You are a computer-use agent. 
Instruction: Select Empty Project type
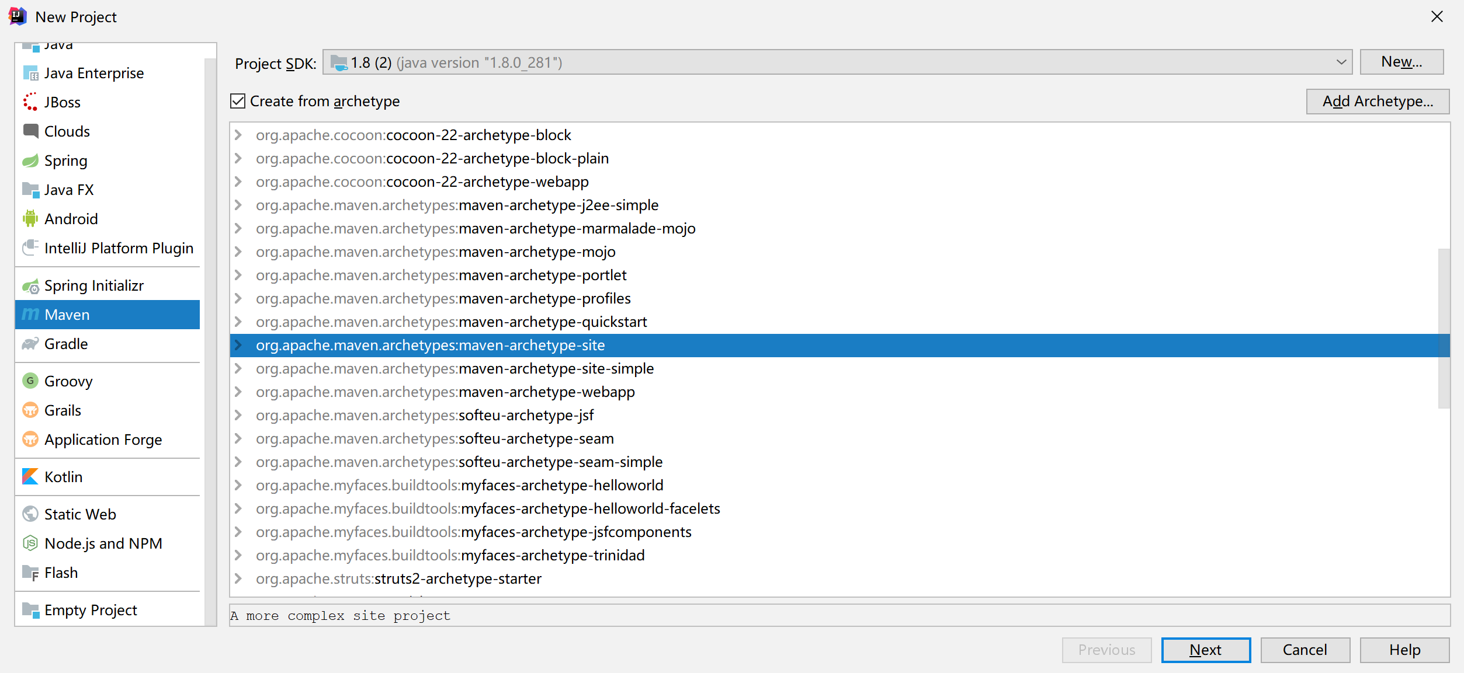pos(107,610)
